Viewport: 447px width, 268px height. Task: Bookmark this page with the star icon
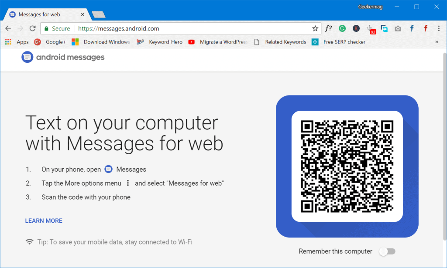pyautogui.click(x=315, y=28)
